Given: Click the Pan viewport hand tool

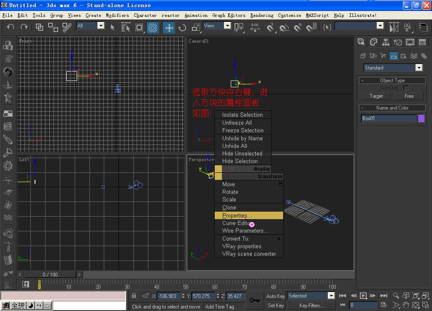Looking at the screenshot, I should pyautogui.click(x=405, y=305).
